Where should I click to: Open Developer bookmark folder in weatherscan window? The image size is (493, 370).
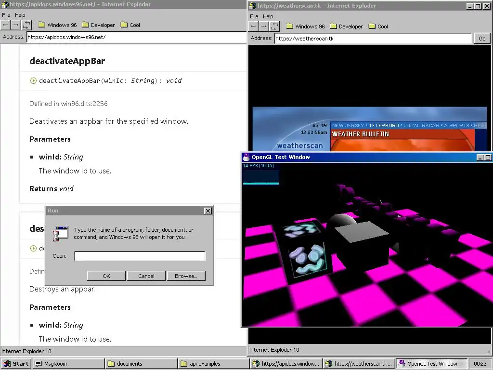(347, 26)
